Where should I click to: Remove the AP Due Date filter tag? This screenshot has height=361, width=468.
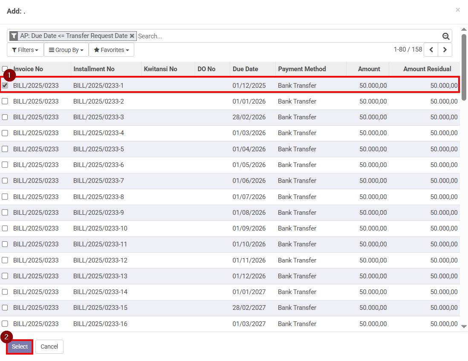(132, 36)
